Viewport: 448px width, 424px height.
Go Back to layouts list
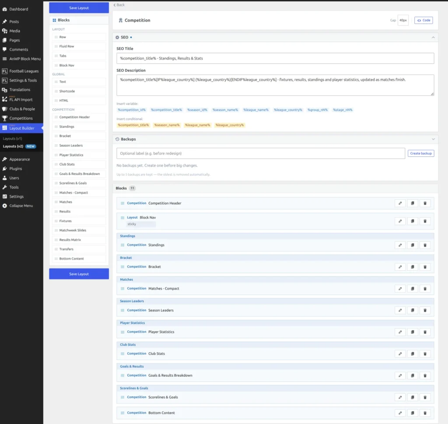point(119,5)
